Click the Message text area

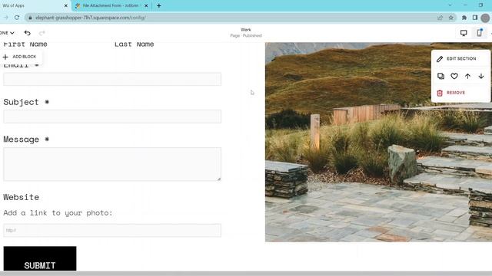(112, 164)
